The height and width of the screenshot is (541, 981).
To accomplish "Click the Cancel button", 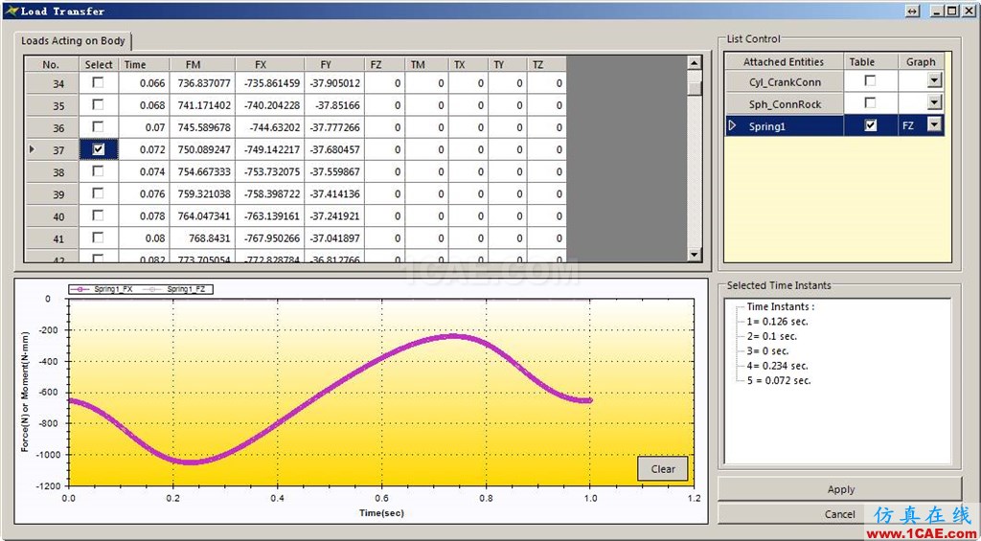I will (839, 514).
